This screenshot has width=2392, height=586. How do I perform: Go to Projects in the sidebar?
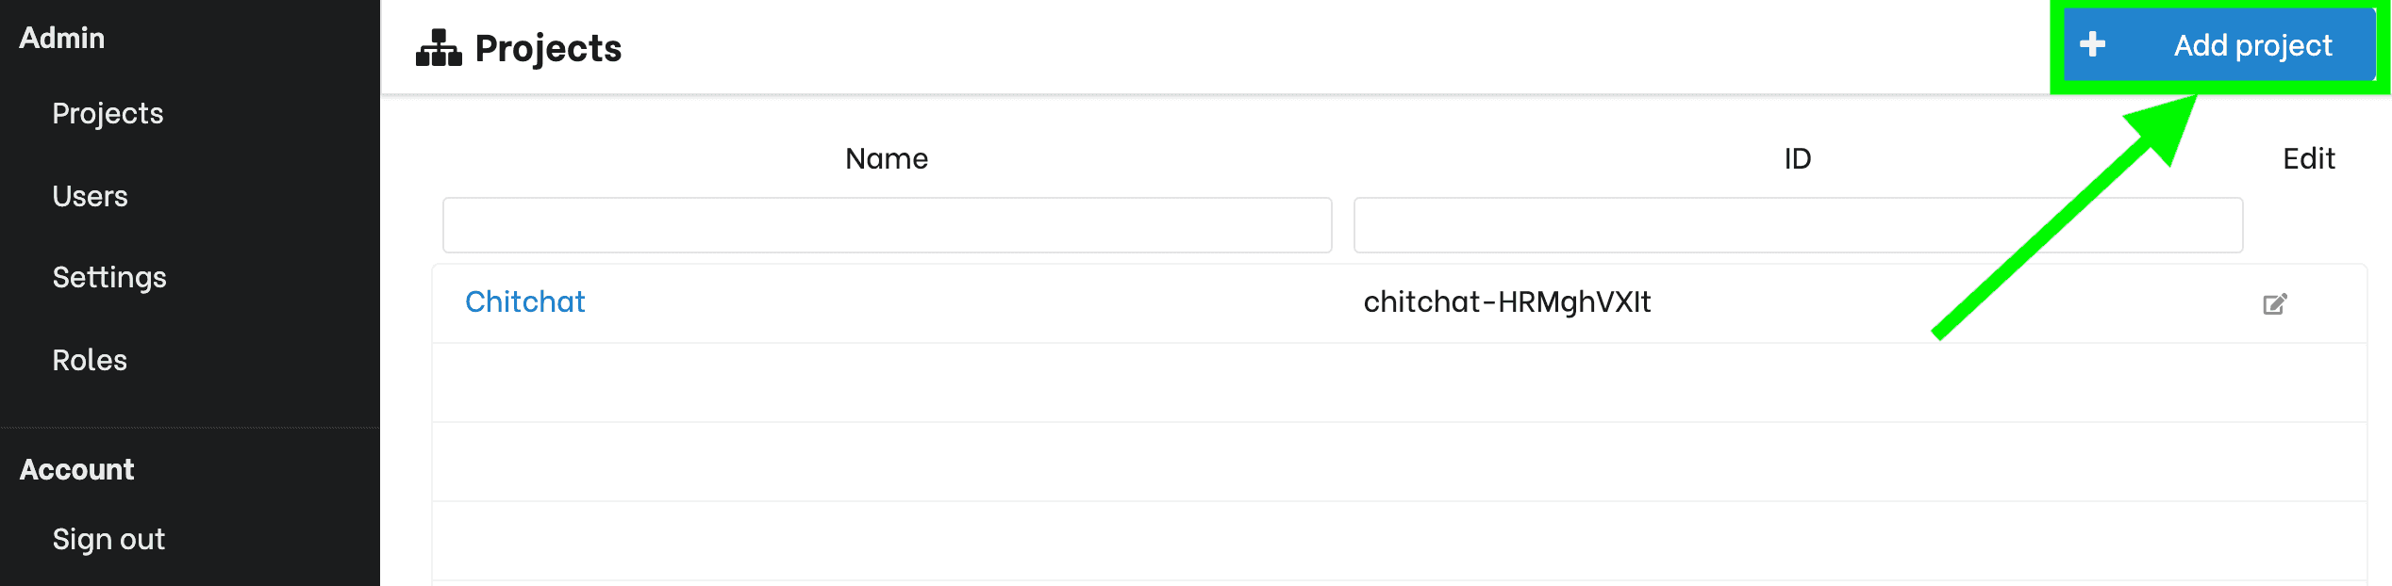coord(108,113)
